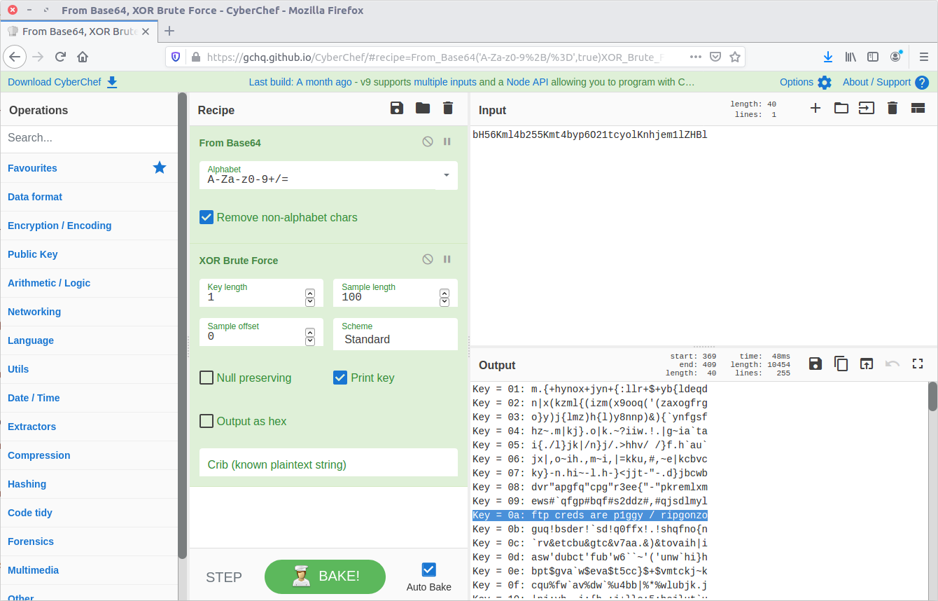Click the Crib known plaintext field
Screen dimensions: 938x601
pyautogui.click(x=328, y=464)
